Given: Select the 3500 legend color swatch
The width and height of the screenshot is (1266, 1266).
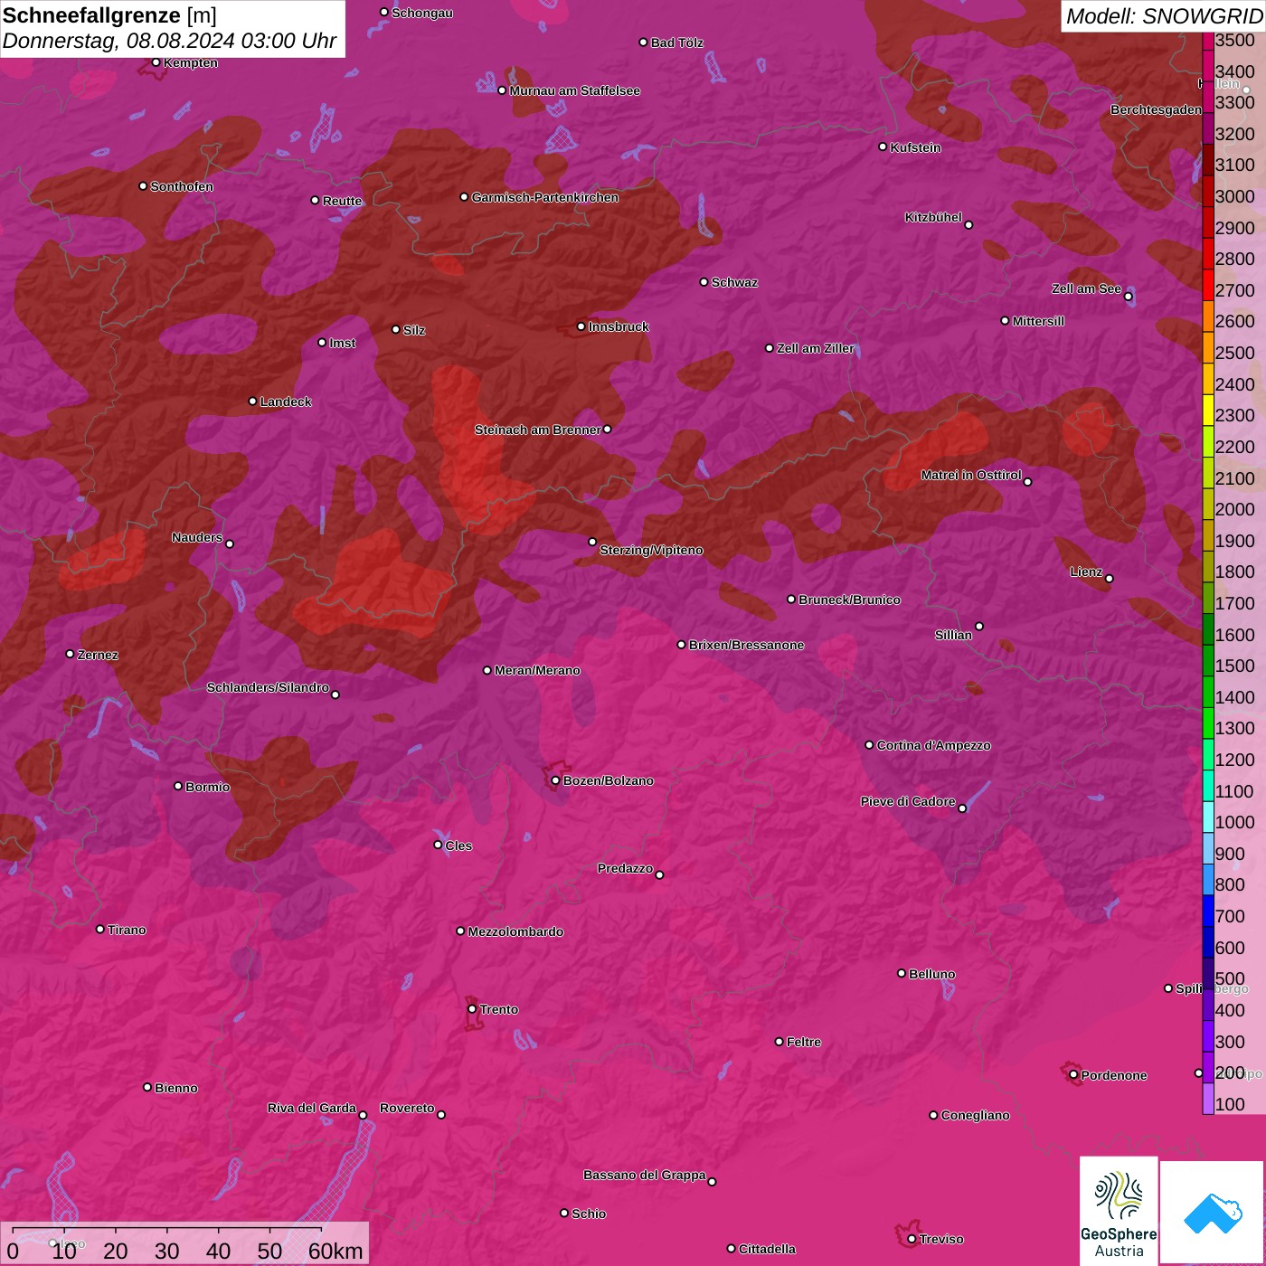Looking at the screenshot, I should pyautogui.click(x=1207, y=40).
